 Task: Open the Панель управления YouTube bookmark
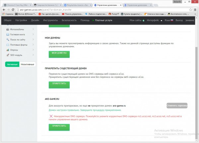72,14
